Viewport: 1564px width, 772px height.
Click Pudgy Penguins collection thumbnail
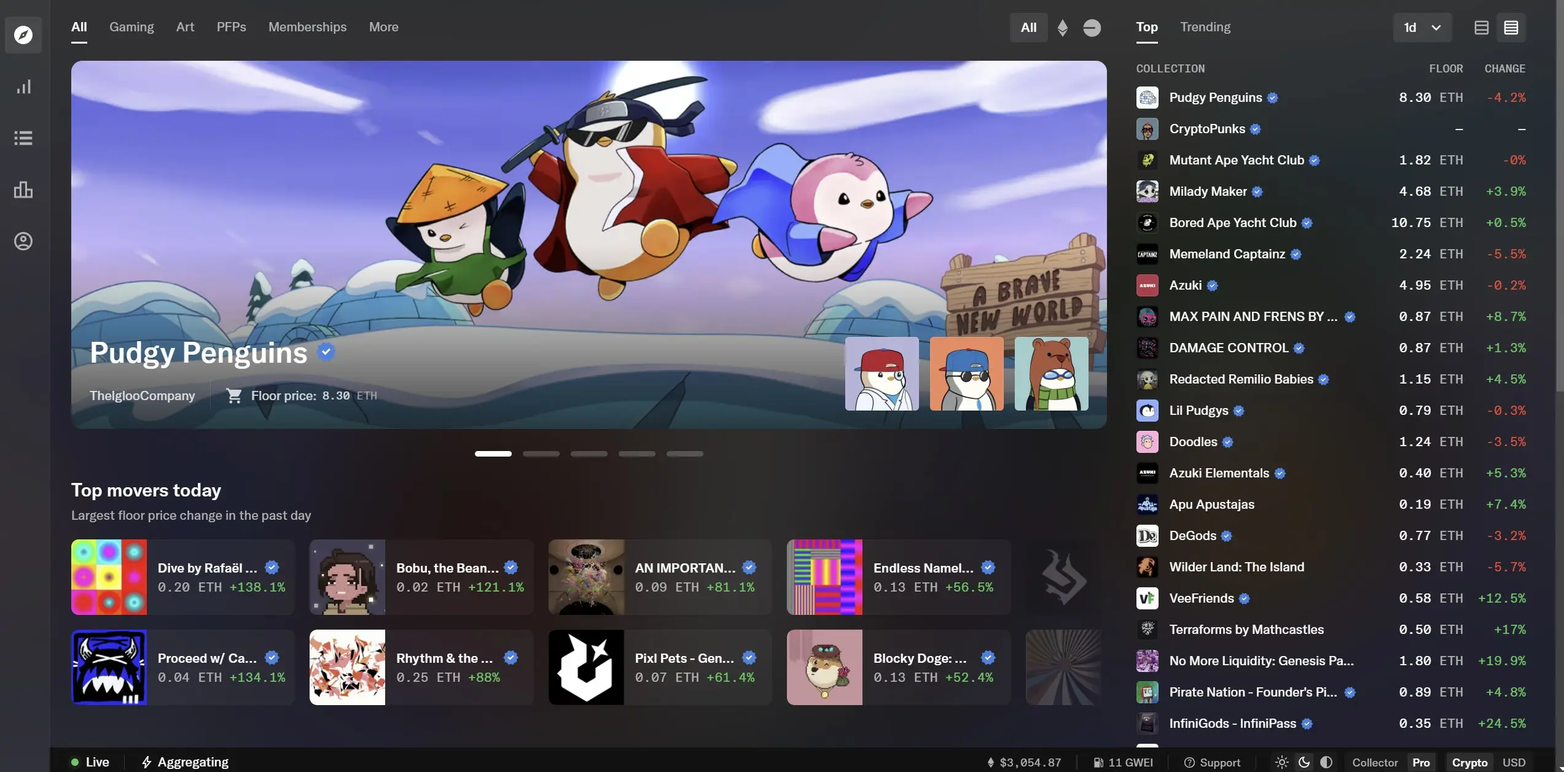1147,96
